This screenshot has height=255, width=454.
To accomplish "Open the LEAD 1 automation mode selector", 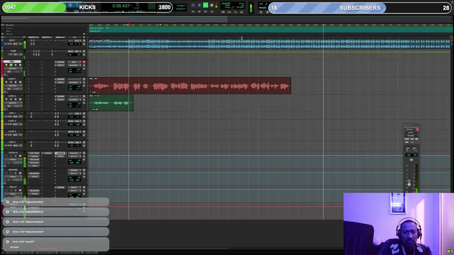I will coord(17,89).
